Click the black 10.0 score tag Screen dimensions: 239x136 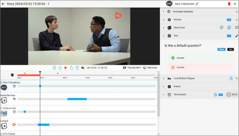(x=230, y=49)
